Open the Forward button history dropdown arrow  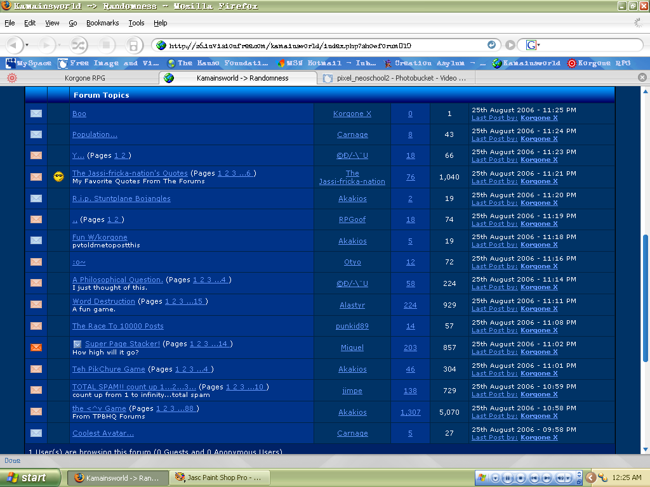[x=59, y=45]
